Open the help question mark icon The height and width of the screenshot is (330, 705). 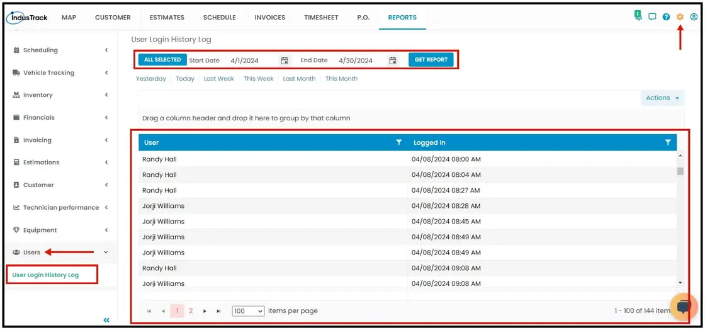[x=667, y=17]
